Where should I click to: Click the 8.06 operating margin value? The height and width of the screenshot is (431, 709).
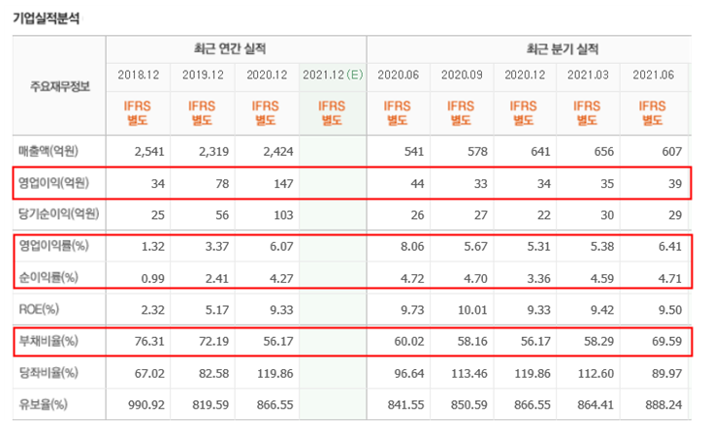click(x=412, y=246)
